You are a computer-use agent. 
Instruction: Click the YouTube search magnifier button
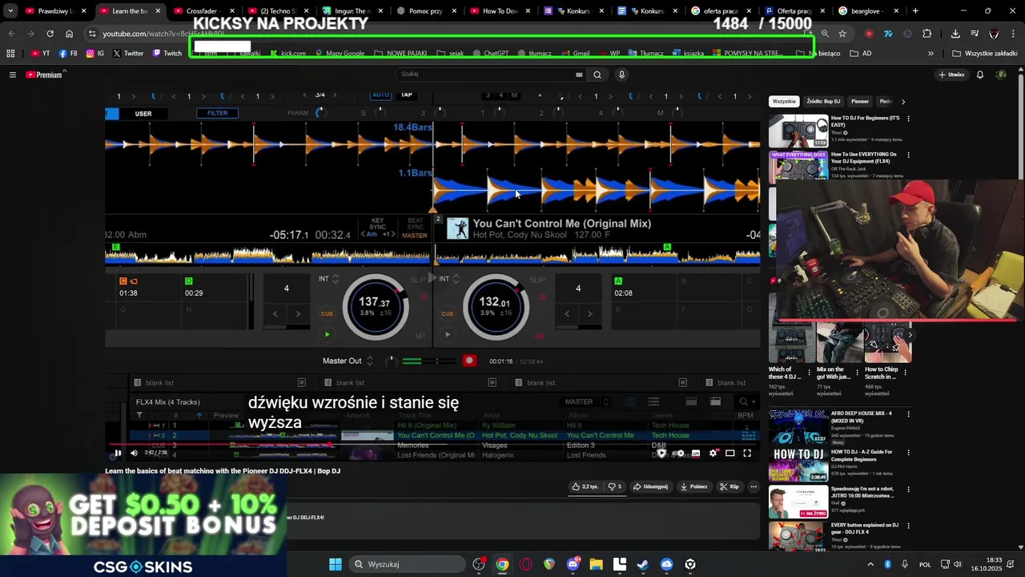pos(597,75)
